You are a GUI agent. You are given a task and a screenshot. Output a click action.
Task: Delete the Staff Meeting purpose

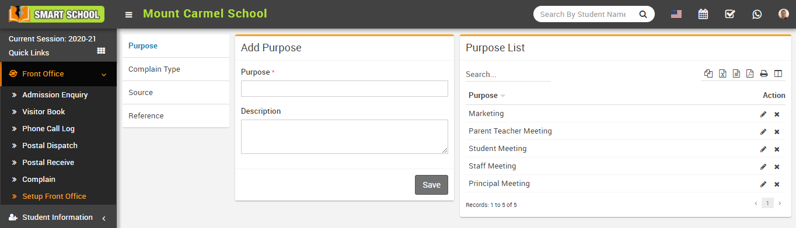[777, 167]
